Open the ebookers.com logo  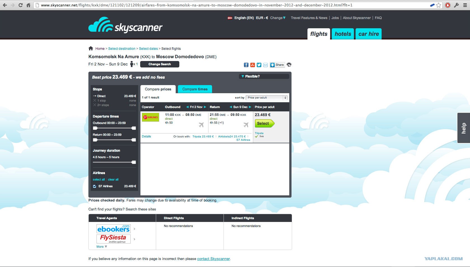(114, 229)
